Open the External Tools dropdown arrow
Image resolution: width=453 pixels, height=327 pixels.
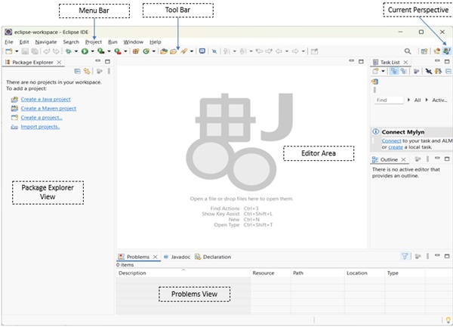[125, 51]
